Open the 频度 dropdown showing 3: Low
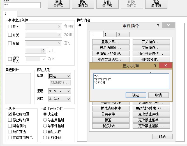Screen dimensions: 187x146 [x=59, y=99]
